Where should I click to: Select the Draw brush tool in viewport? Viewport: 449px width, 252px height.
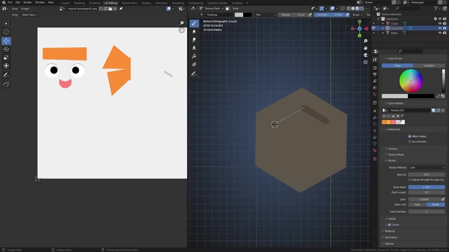pyautogui.click(x=194, y=24)
